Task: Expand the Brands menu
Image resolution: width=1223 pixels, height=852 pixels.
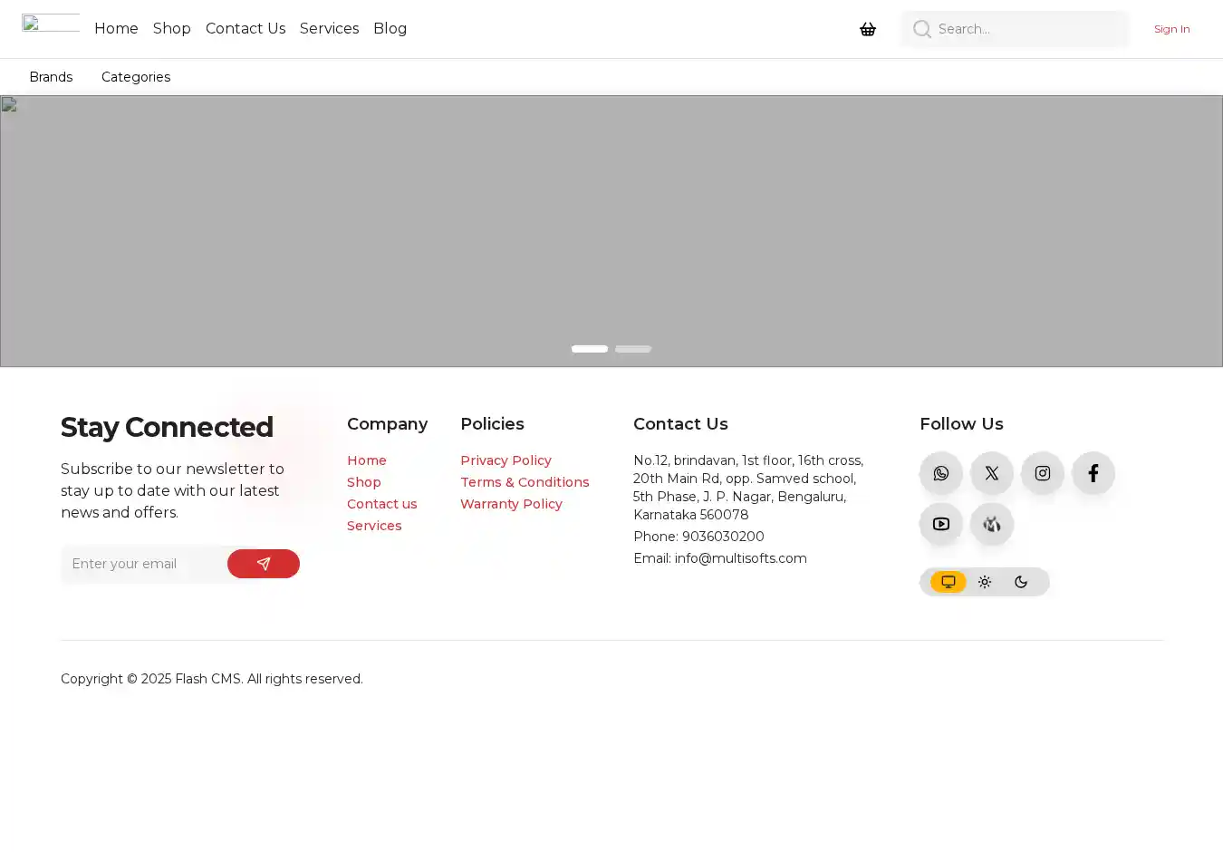Action: (x=51, y=77)
